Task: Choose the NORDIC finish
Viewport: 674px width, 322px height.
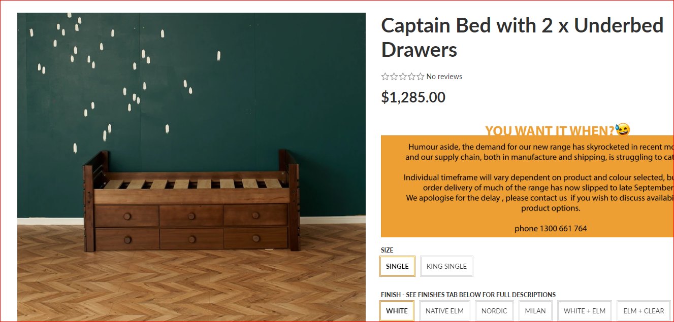Action: point(494,311)
